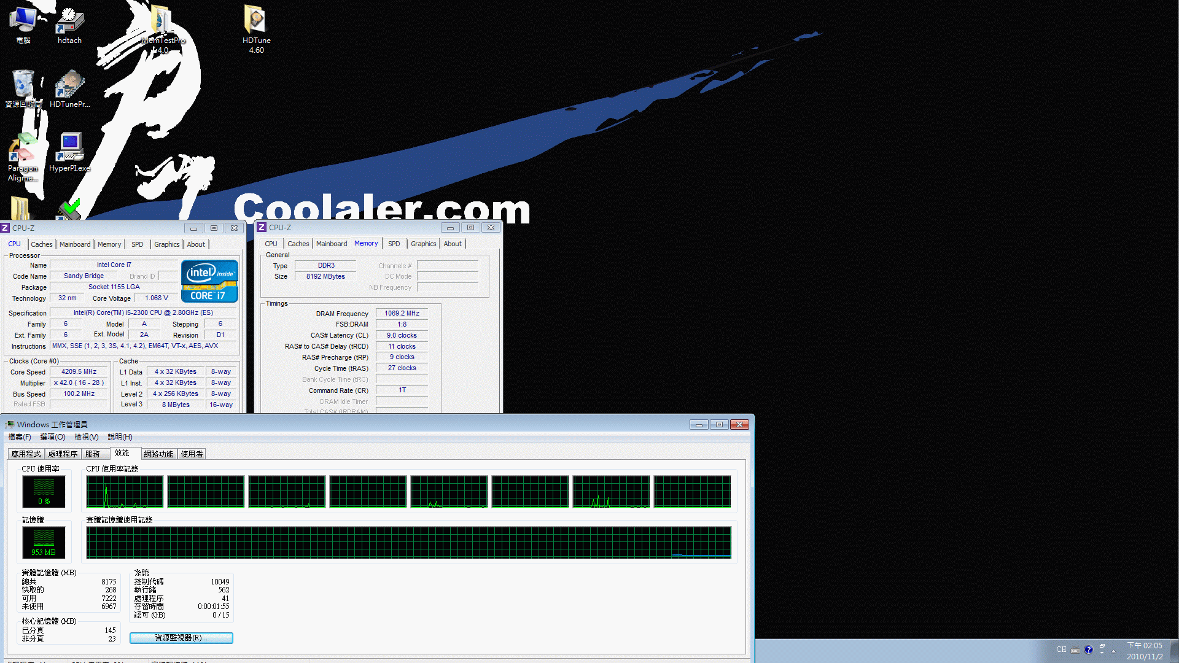Click the Core Voltage 1.068 V value

157,298
